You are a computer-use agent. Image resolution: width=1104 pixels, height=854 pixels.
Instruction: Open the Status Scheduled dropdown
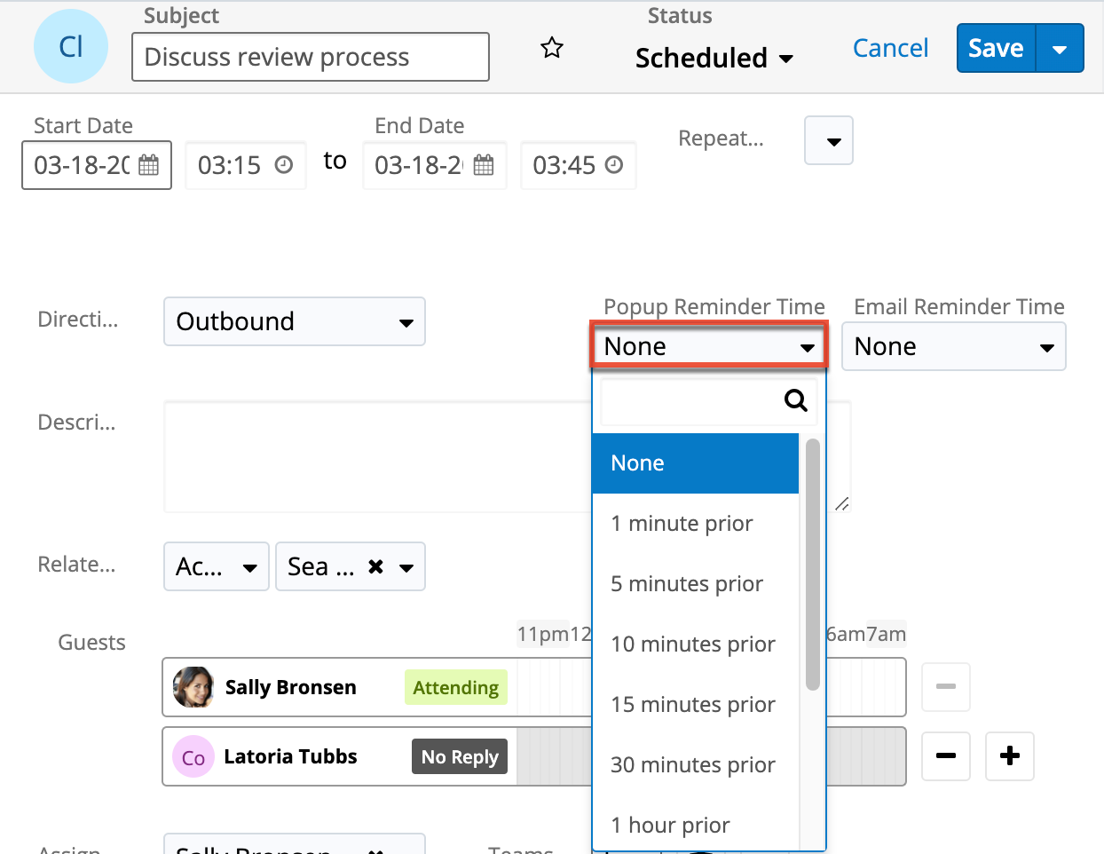714,59
